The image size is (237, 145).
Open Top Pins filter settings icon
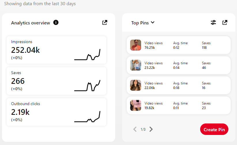[213, 22]
